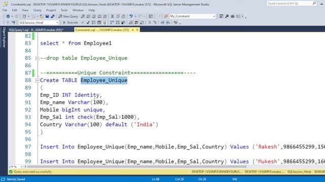Open the Tools menu

[64, 10]
